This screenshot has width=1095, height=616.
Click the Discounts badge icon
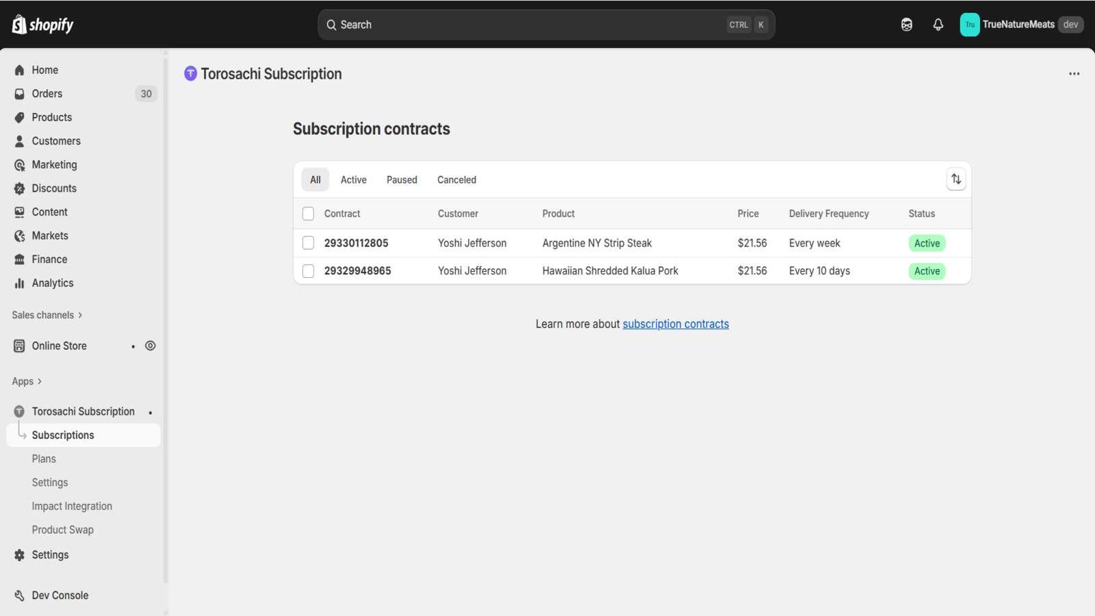(19, 188)
